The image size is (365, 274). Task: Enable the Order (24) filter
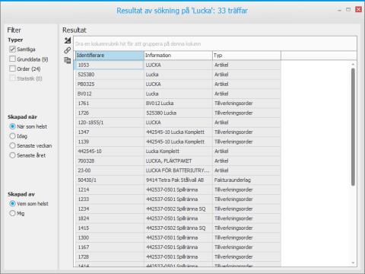click(12, 68)
